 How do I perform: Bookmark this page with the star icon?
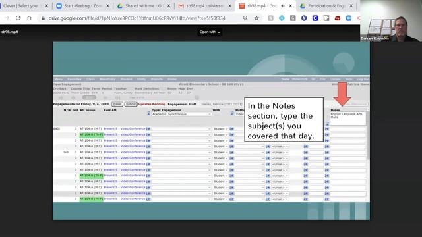coord(256,18)
